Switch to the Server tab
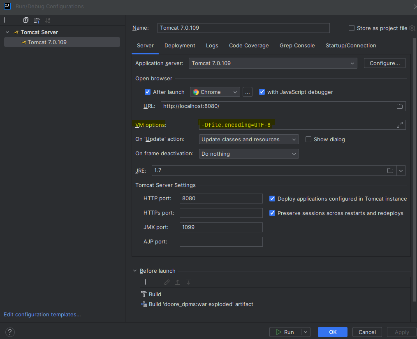 (145, 46)
